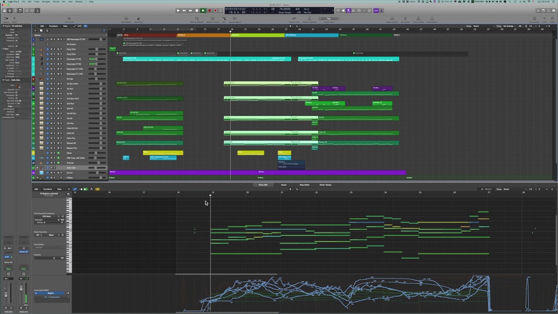Select the Spot Erase toolbar icon
This screenshot has height=314, width=558.
[138, 20]
